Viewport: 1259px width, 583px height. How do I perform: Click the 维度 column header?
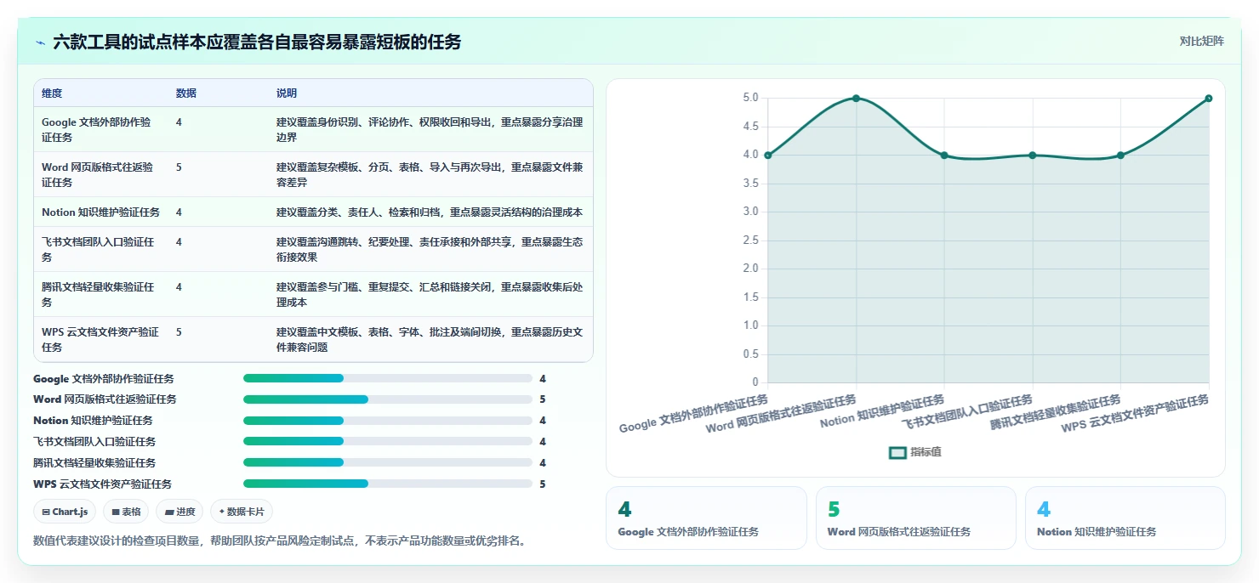(52, 93)
